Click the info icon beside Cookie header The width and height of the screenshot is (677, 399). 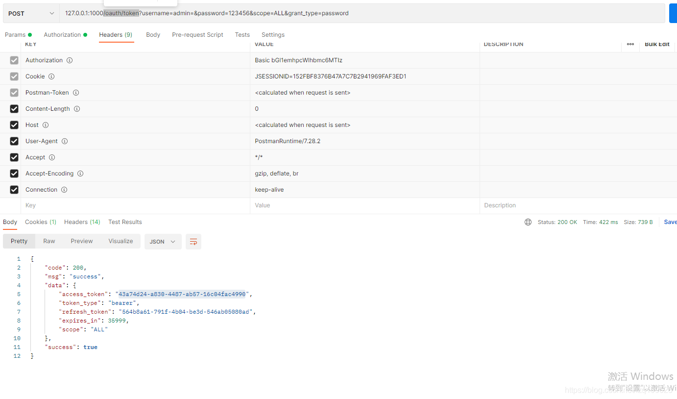coord(52,76)
